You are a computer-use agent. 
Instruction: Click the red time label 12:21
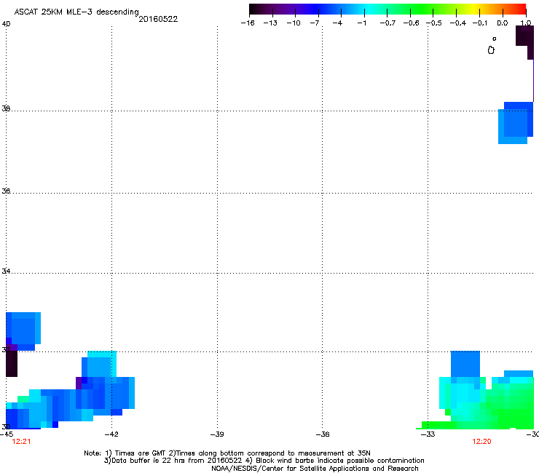21,442
